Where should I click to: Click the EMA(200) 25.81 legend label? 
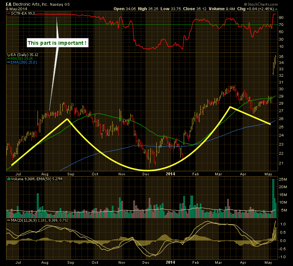tap(24, 62)
